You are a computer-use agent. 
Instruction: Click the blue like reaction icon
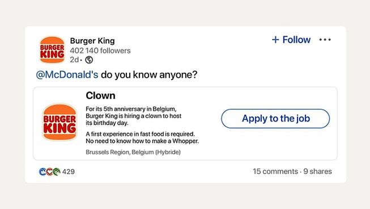pos(42,172)
